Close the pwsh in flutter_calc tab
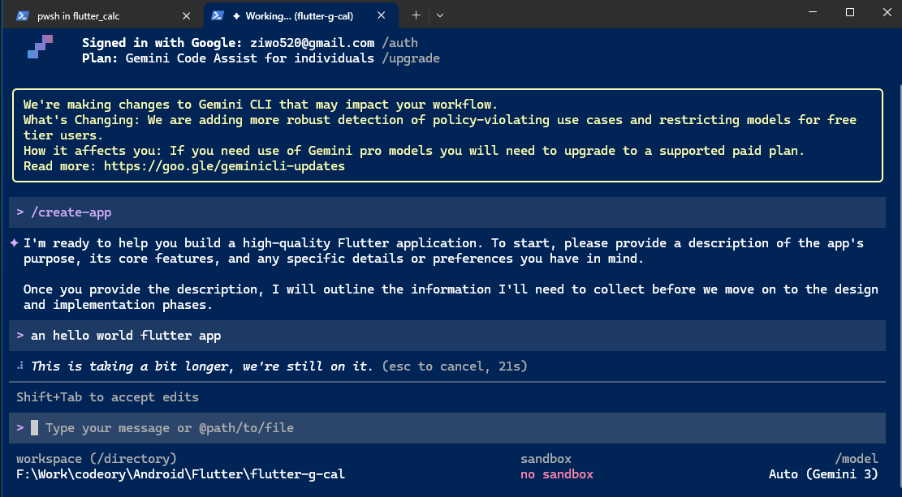Image resolution: width=902 pixels, height=497 pixels. pos(187,15)
